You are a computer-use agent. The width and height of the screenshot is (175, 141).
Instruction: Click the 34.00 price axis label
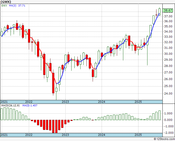168,32
